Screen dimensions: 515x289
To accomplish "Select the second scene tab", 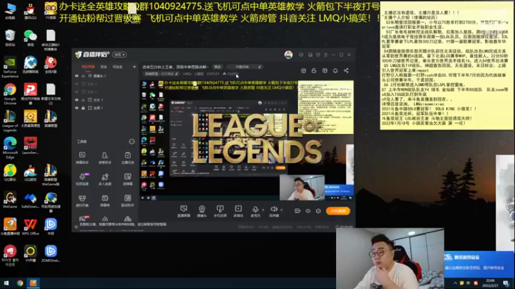I will pyautogui.click(x=104, y=67).
